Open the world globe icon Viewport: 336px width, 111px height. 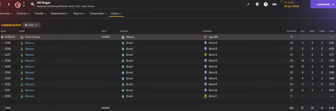point(257,4)
